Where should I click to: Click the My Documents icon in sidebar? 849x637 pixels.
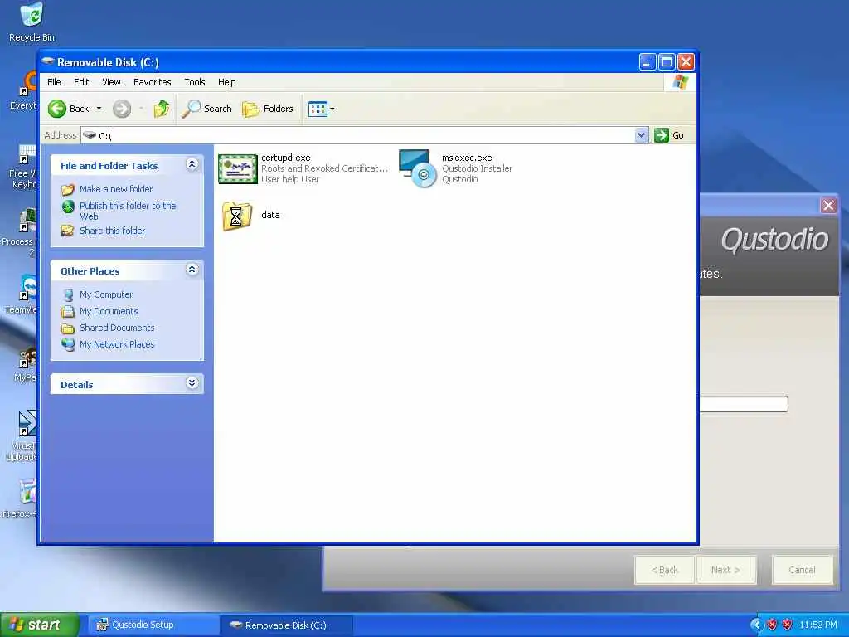(x=68, y=312)
